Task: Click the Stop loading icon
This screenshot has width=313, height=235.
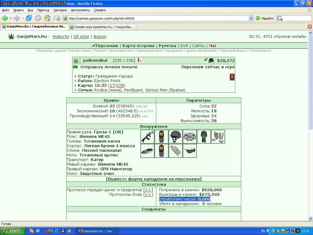Action: [38, 18]
